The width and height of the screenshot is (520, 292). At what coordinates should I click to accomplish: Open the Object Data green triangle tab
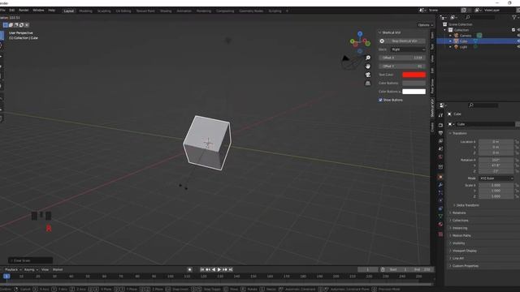pyautogui.click(x=440, y=217)
